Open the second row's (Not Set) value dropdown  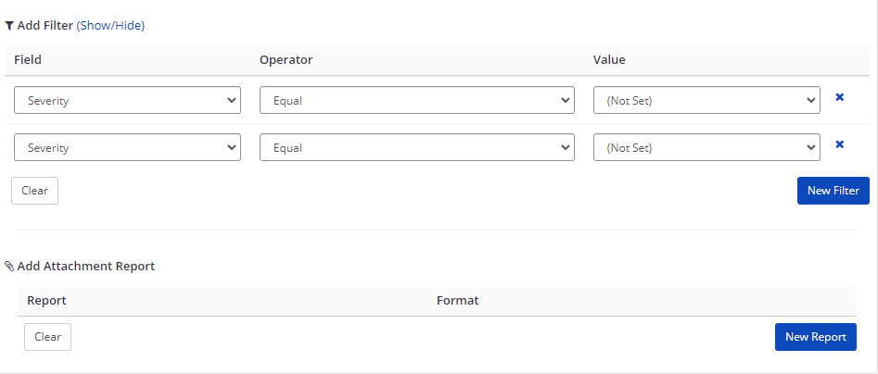(x=706, y=147)
